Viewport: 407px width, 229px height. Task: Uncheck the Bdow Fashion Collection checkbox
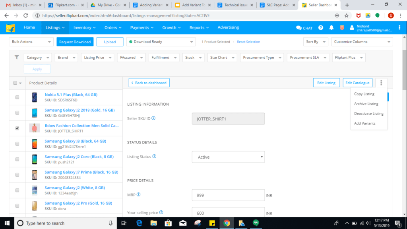point(17,128)
